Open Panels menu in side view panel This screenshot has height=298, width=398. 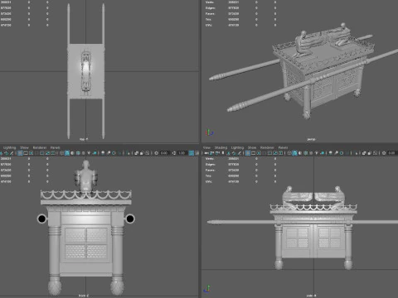pyautogui.click(x=283, y=147)
